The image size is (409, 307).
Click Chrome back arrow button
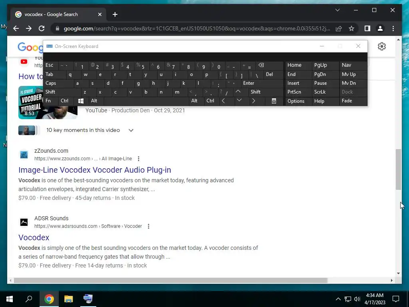click(x=16, y=28)
